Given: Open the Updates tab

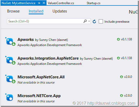Looking at the screenshot, I should click(x=60, y=11).
